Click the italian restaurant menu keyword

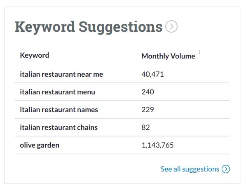point(57,92)
